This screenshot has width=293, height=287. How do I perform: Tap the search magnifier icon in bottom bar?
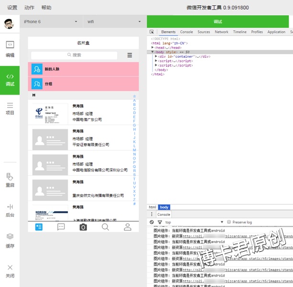click(x=105, y=227)
